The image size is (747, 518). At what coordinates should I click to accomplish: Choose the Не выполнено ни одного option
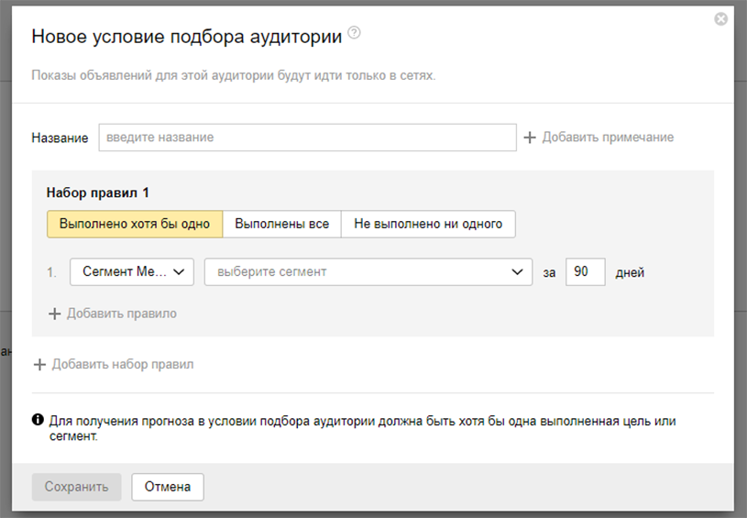click(428, 224)
